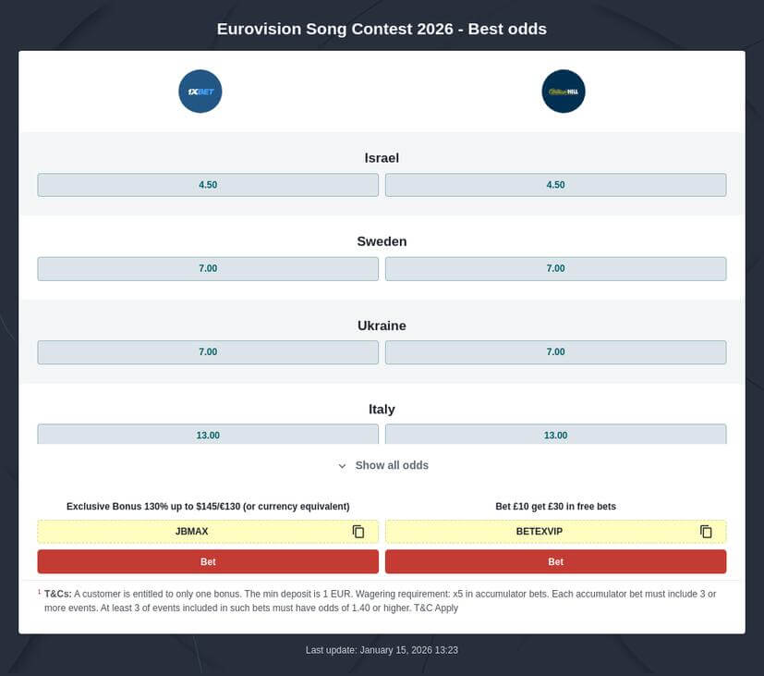764x676 pixels.
Task: Open the T&C Apply link
Action: point(435,608)
